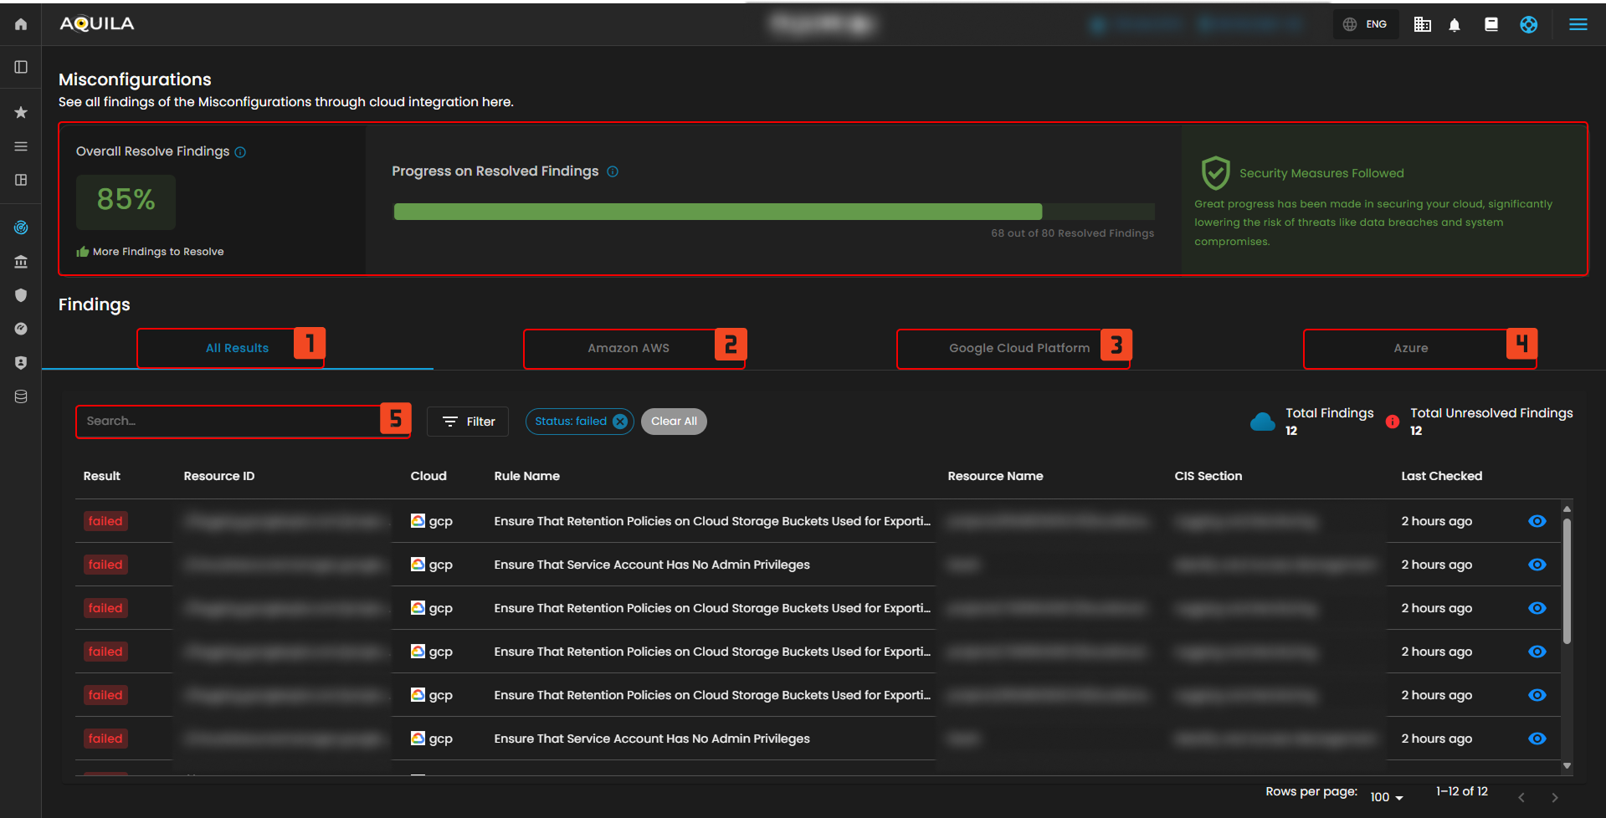The image size is (1606, 818).
Task: Click the bank institution icon in sidebar
Action: coord(21,262)
